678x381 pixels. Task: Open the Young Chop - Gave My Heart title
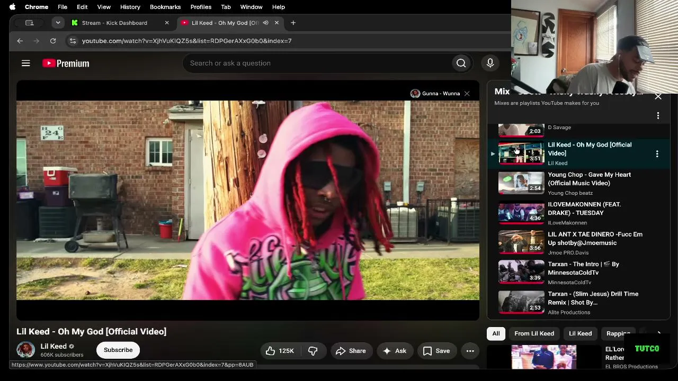[590, 179]
